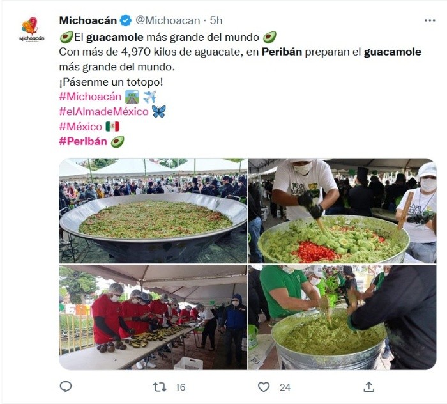Open the #Peribán hashtag
447x404 pixels.
83,141
